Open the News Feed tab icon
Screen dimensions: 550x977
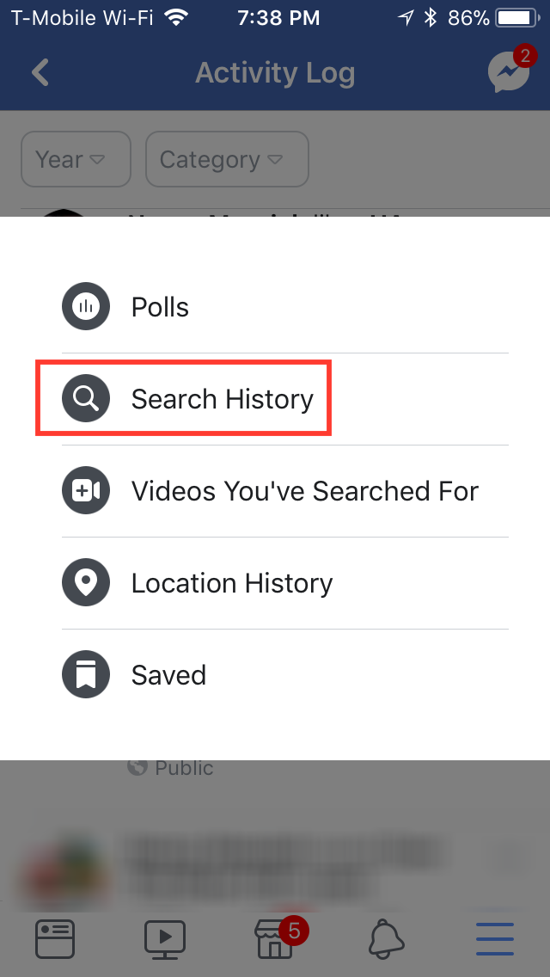click(x=55, y=939)
